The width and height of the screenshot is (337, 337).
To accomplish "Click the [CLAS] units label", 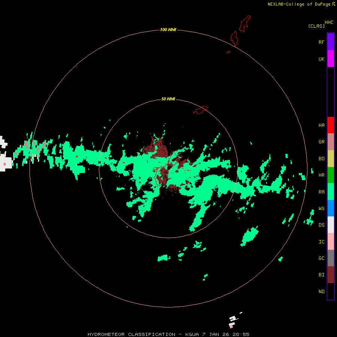I will coord(316,26).
